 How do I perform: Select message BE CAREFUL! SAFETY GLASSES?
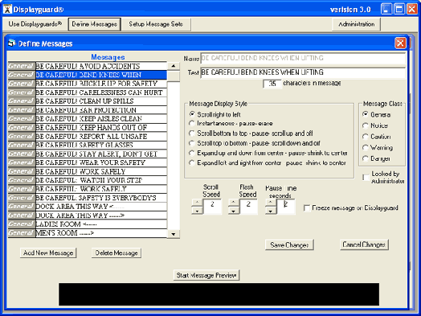(x=88, y=145)
